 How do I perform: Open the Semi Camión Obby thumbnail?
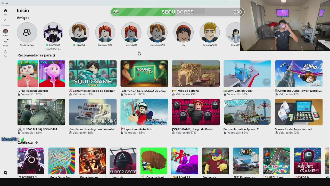[247, 74]
